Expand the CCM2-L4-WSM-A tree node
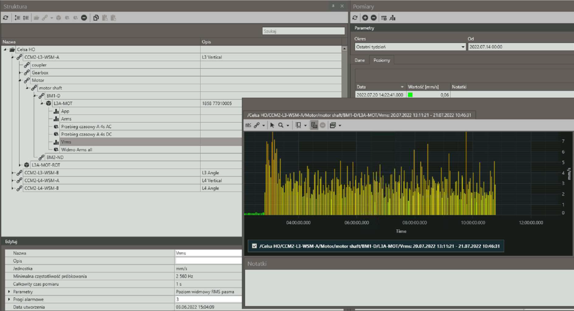Image resolution: width=574 pixels, height=311 pixels. click(13, 181)
